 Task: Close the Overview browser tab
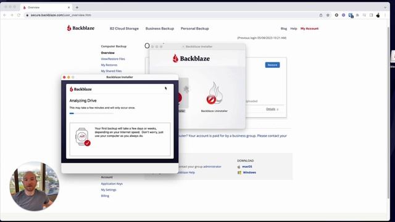point(69,7)
